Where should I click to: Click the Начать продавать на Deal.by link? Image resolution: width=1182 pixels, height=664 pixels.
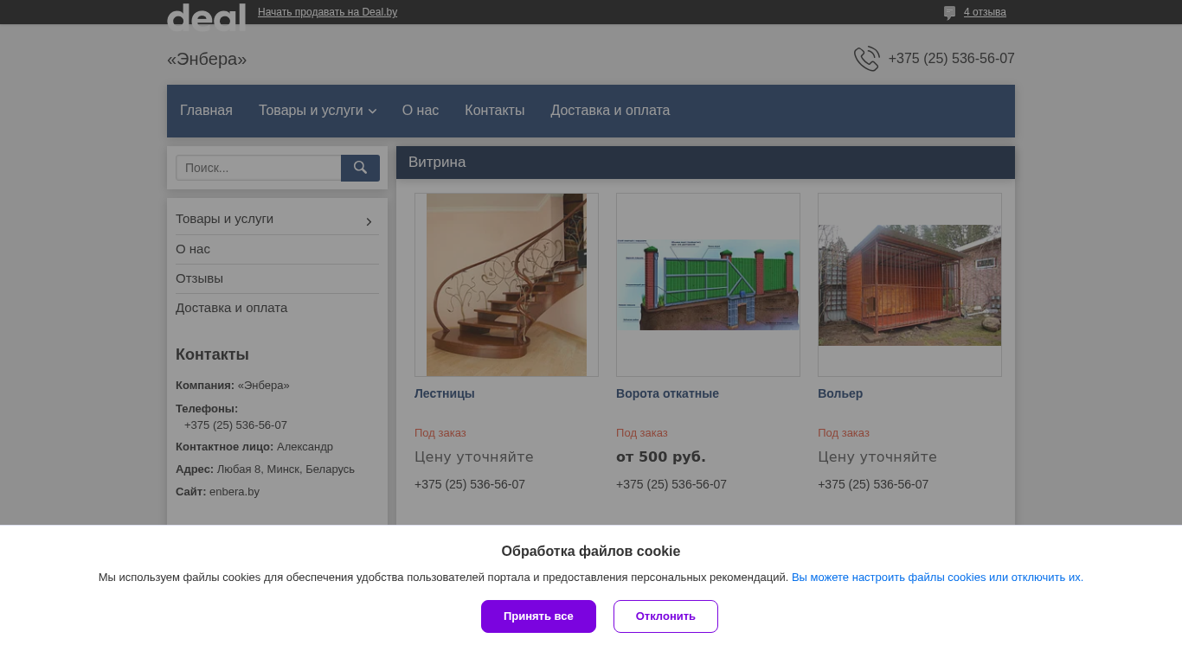pyautogui.click(x=327, y=12)
